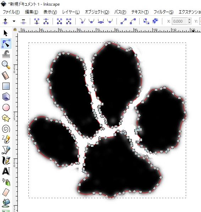This screenshot has width=201, height=212.
Task: Click the Delete selected nodes button
Action: tap(23, 21)
